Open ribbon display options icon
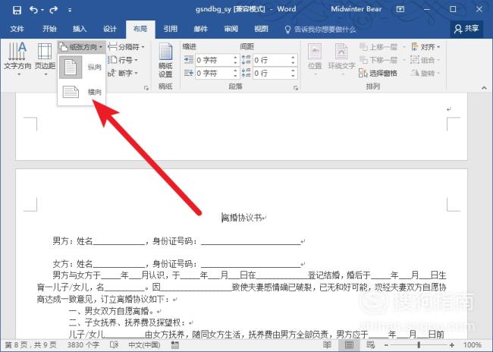493x352 pixels. tap(400, 9)
